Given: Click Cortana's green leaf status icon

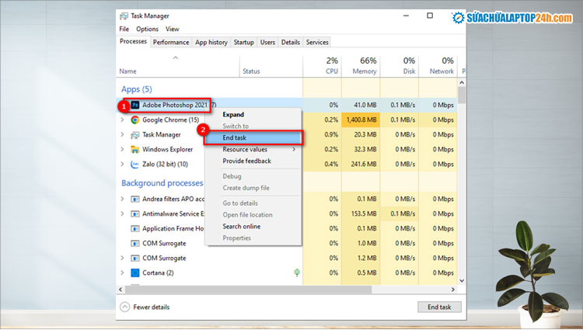Looking at the screenshot, I should click(x=297, y=273).
